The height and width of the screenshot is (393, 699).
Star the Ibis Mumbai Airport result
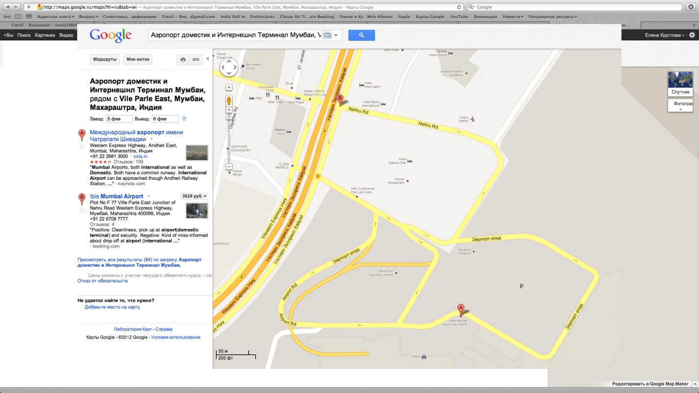(82, 210)
